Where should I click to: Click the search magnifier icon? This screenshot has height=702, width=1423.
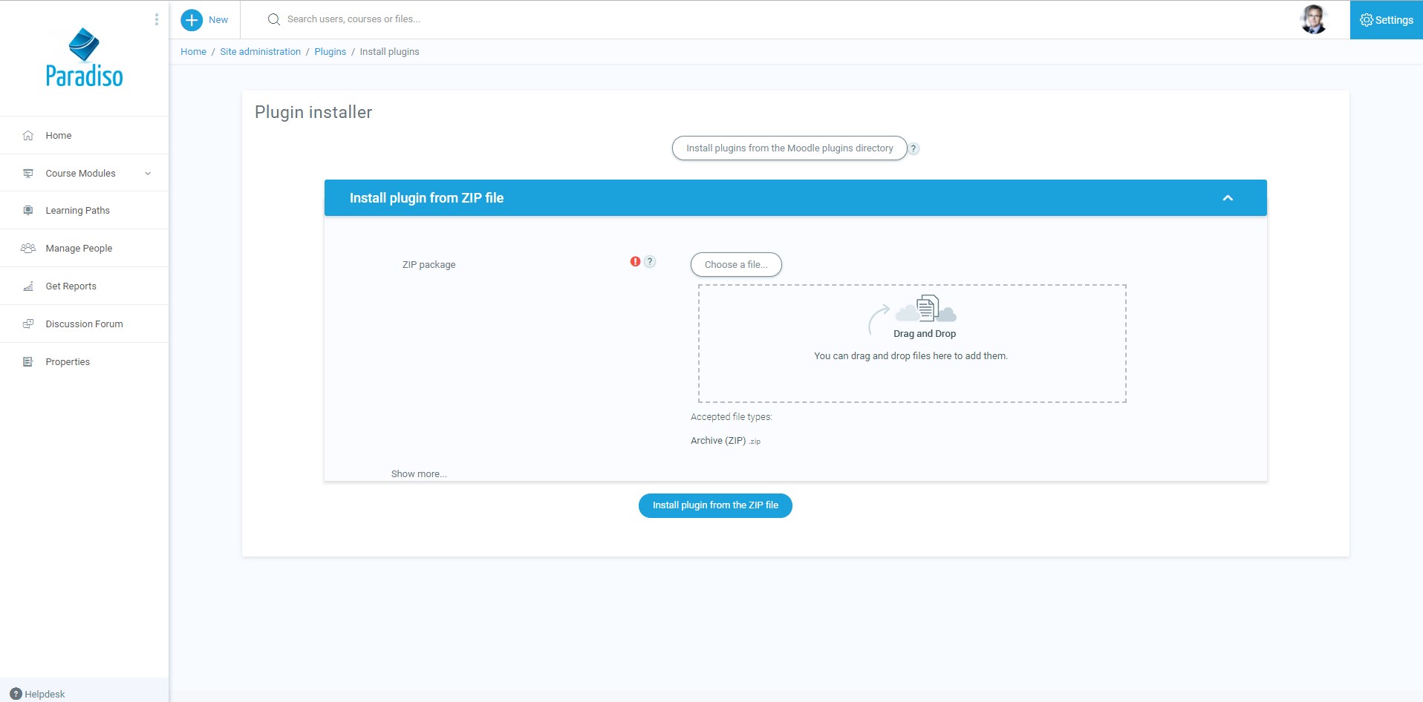point(273,19)
